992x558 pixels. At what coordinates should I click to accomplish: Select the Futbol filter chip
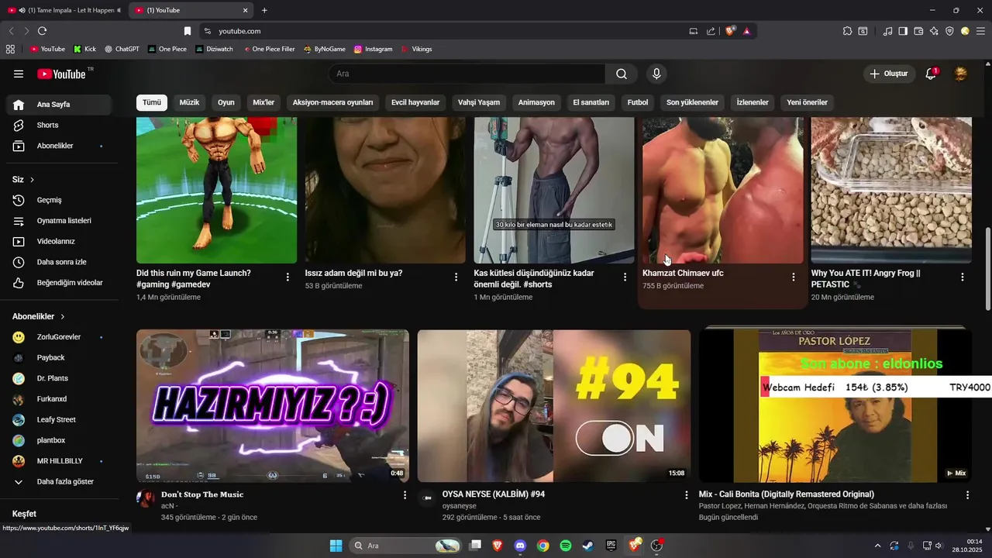coord(638,102)
